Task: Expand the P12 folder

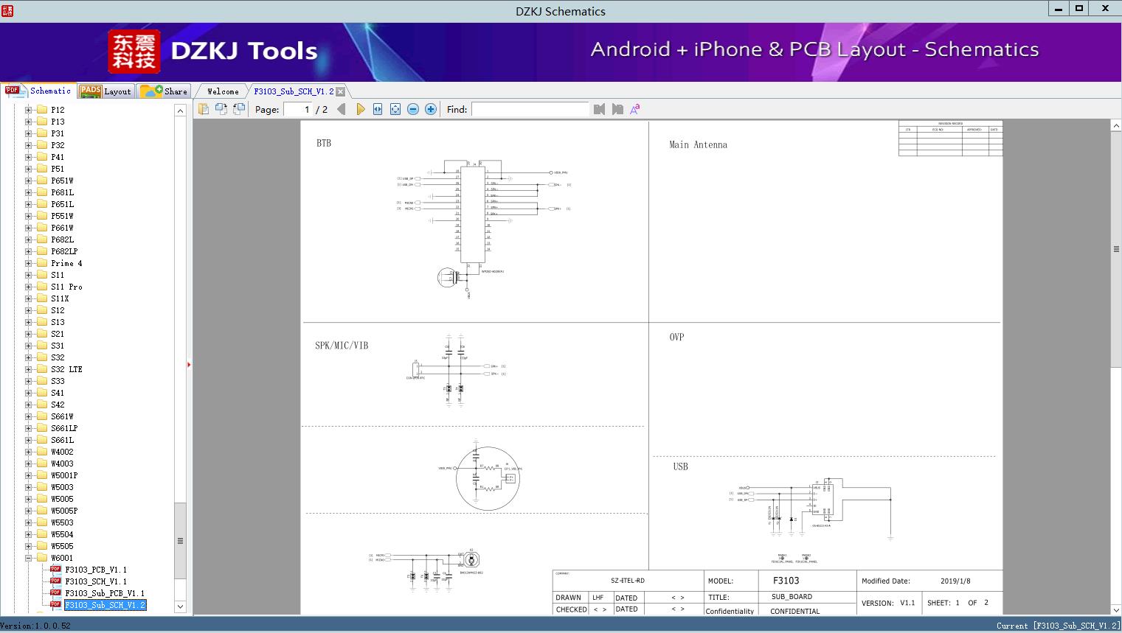Action: [x=28, y=110]
